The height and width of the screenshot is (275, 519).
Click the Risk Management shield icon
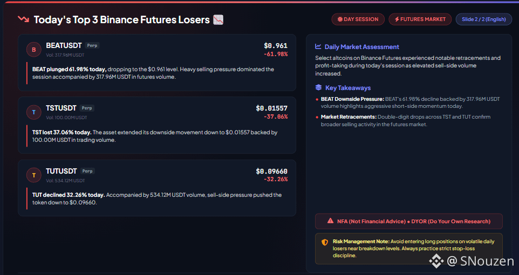(x=325, y=242)
